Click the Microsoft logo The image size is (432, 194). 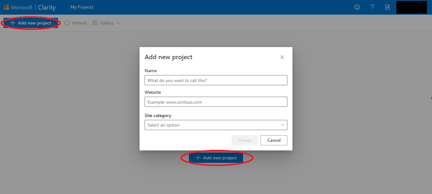(6, 7)
